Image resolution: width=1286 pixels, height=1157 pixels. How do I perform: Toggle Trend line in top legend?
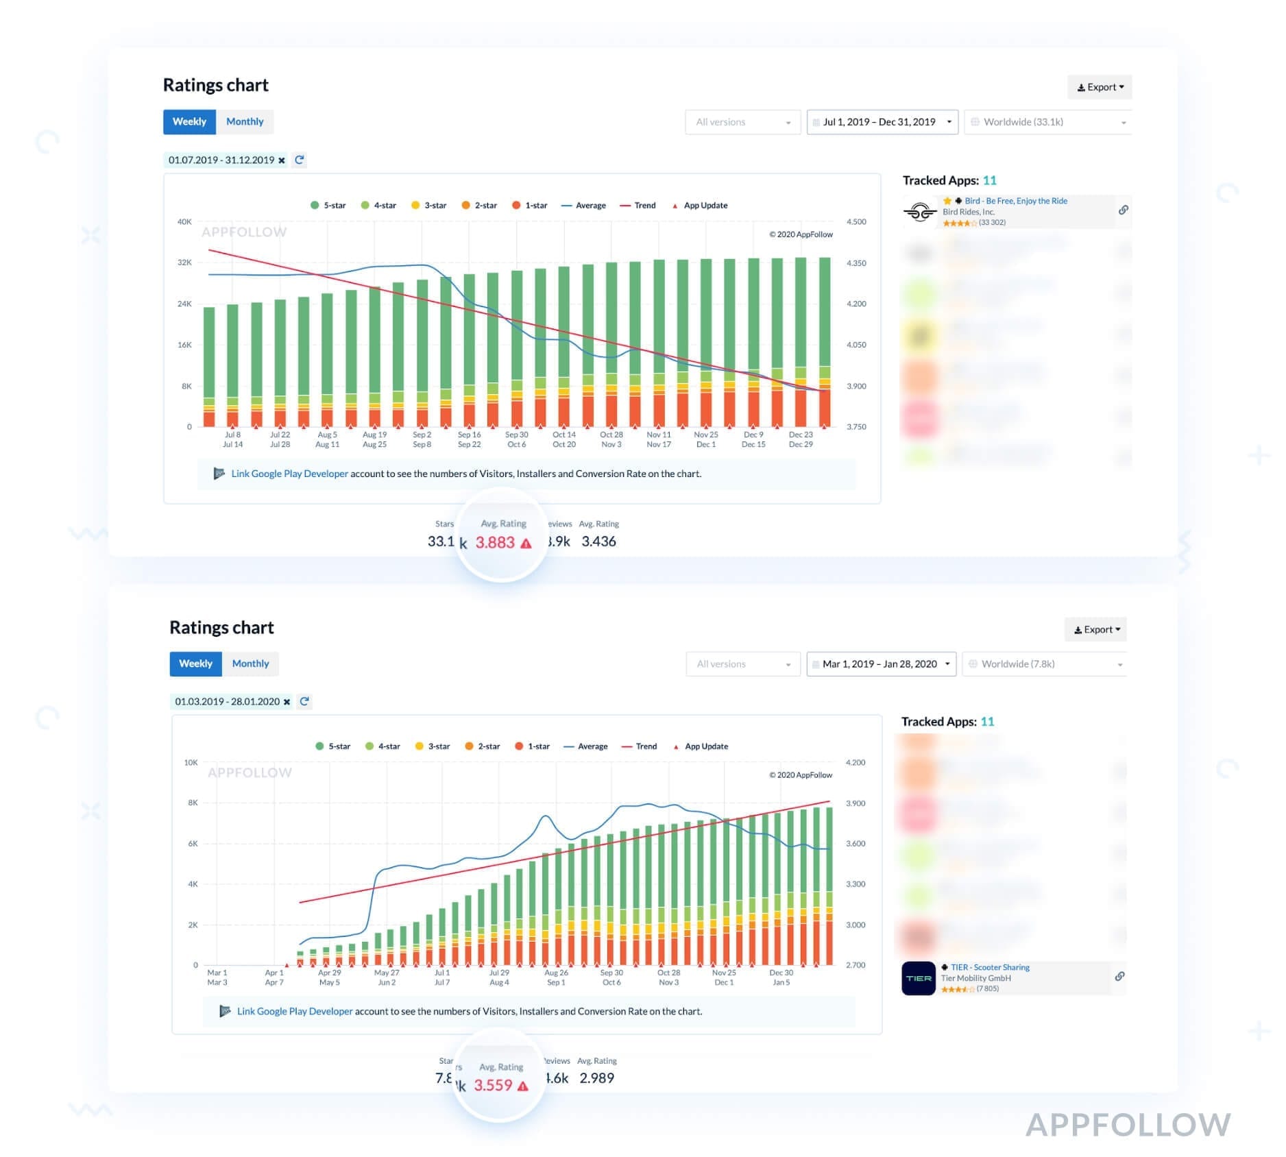pyautogui.click(x=638, y=205)
